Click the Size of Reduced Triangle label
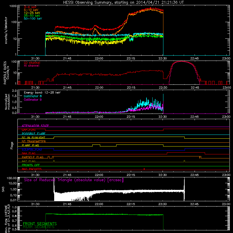This screenshot has width=233, height=233. click(x=74, y=180)
